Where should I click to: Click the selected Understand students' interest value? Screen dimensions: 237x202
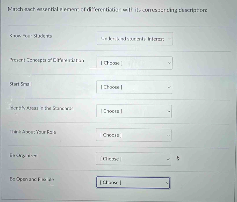click(132, 39)
